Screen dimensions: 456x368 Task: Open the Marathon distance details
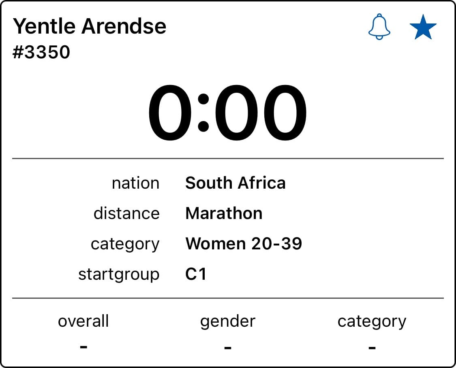tap(224, 213)
